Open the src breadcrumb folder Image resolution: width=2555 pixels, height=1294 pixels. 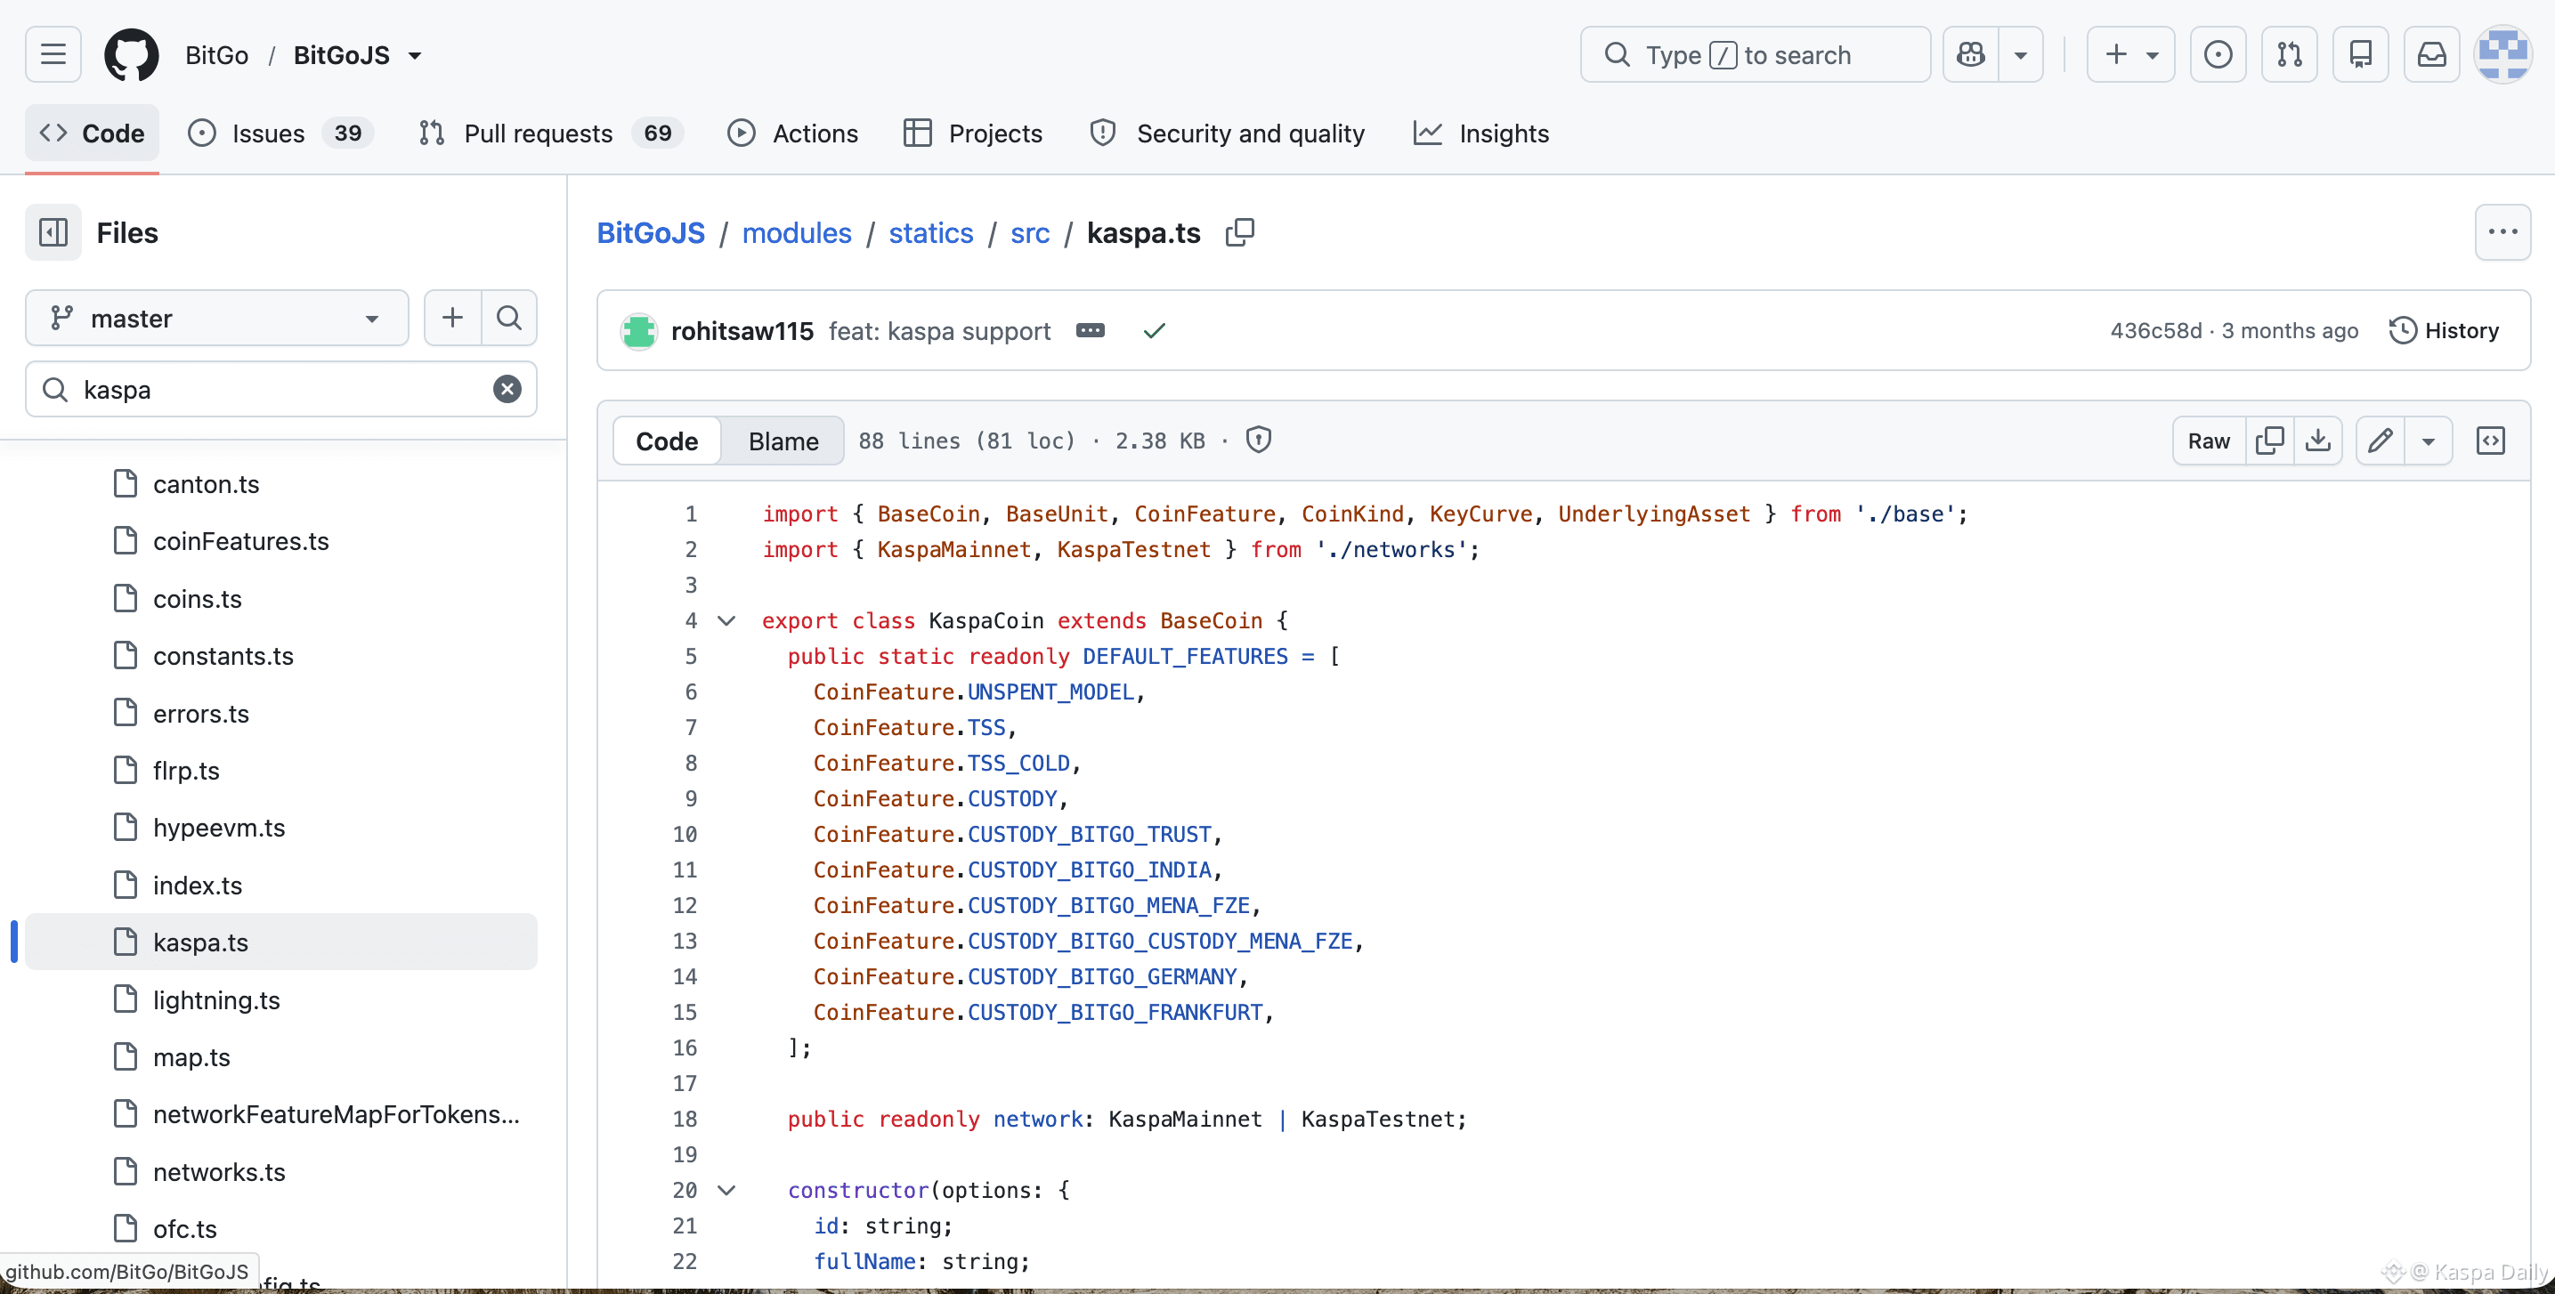tap(1029, 233)
